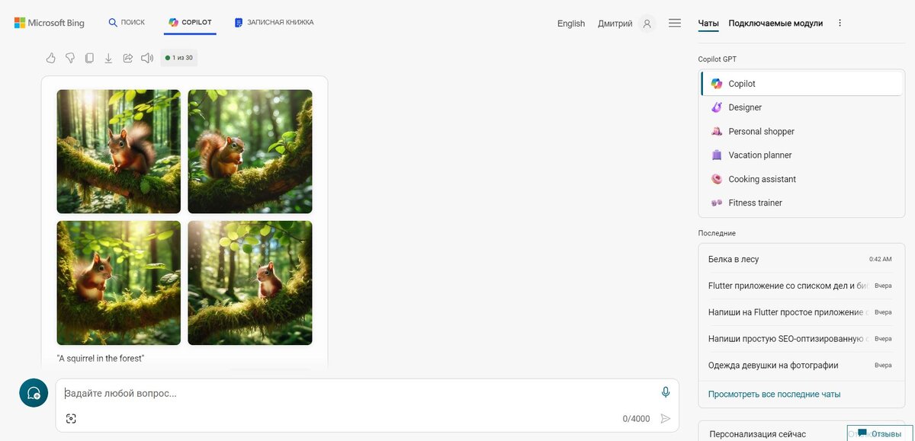Switch to the Чаты tab

(x=708, y=23)
